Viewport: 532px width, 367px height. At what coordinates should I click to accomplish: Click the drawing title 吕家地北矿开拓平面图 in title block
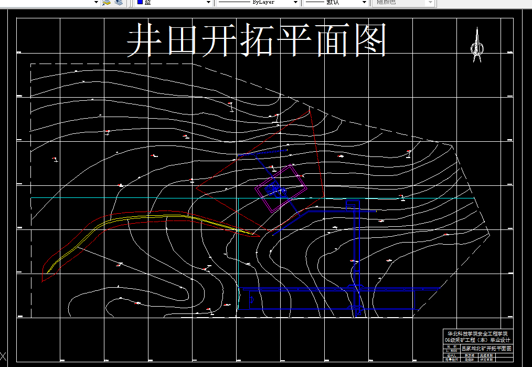click(487, 348)
